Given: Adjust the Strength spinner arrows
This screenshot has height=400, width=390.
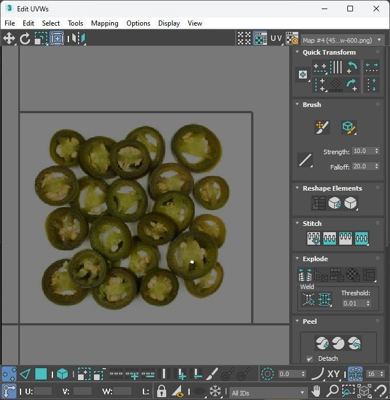Looking at the screenshot, I should tap(377, 151).
